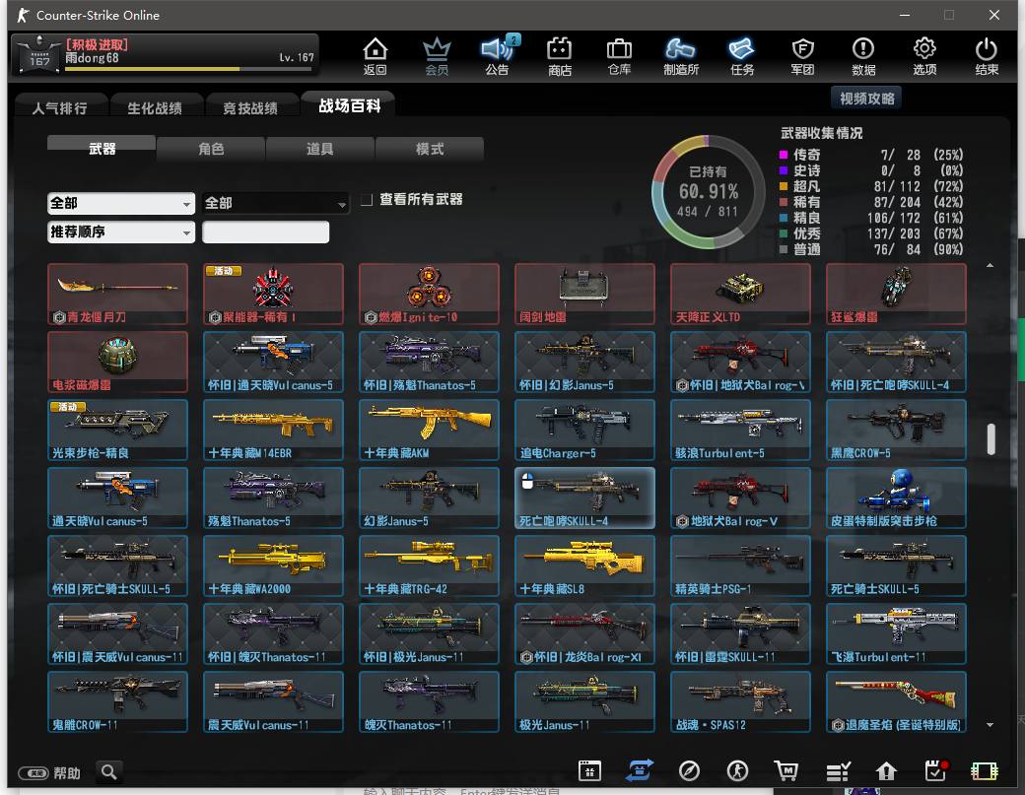
Task: Switch to the 竞技战绩 tab
Action: pyautogui.click(x=250, y=107)
